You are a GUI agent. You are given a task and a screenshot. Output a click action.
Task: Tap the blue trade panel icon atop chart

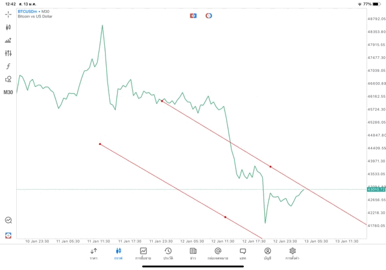point(193,16)
